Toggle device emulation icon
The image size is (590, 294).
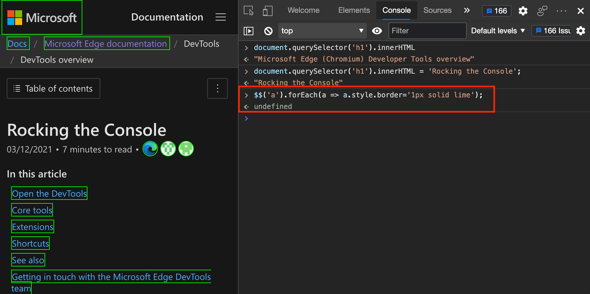click(x=267, y=11)
